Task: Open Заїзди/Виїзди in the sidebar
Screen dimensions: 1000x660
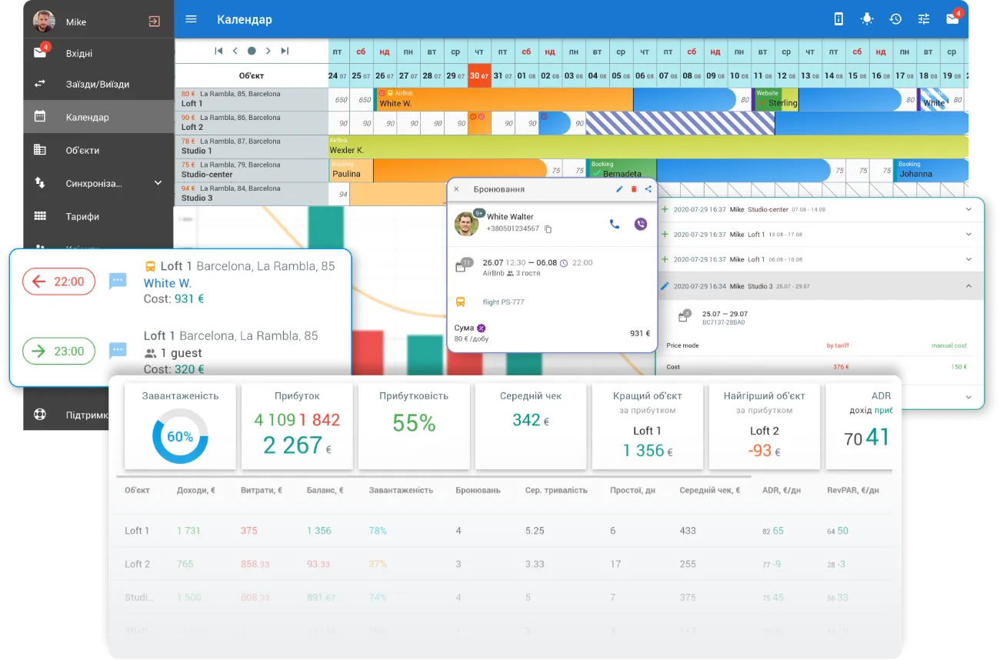Action: (x=97, y=84)
